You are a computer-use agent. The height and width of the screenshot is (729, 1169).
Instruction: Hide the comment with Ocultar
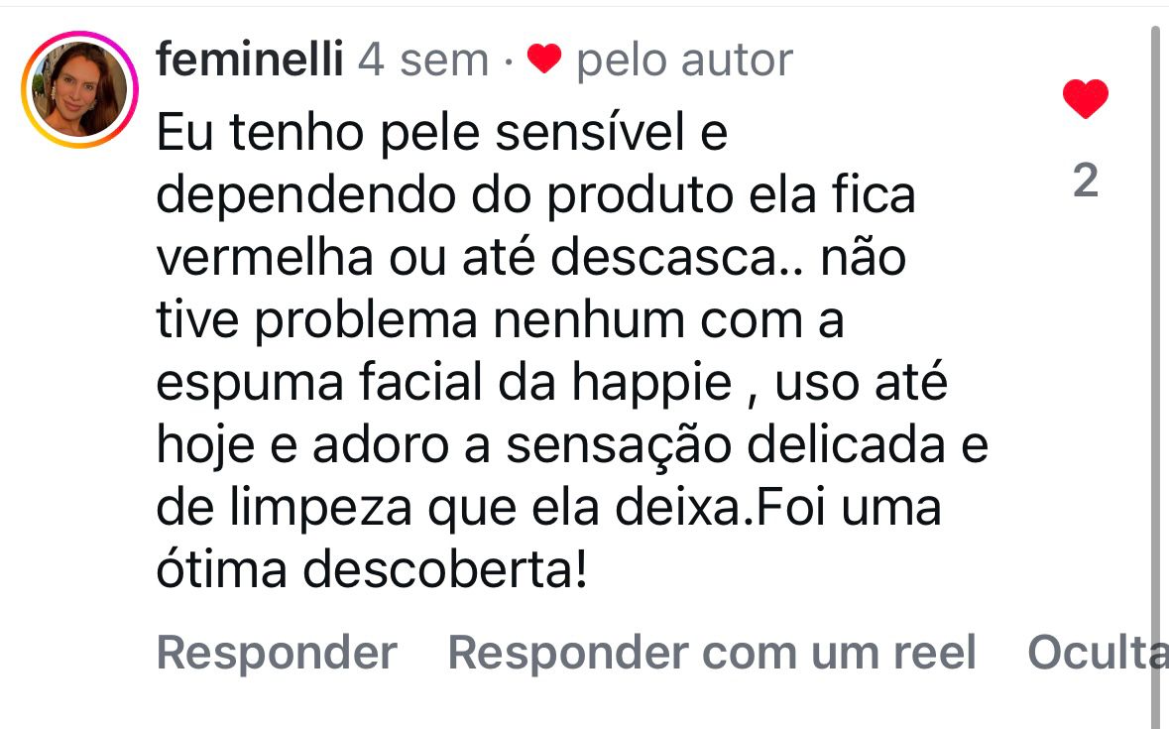(x=1095, y=653)
